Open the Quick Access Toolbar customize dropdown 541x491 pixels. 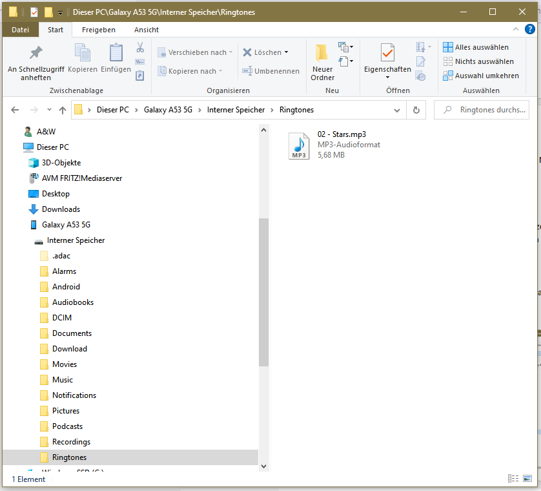(61, 13)
